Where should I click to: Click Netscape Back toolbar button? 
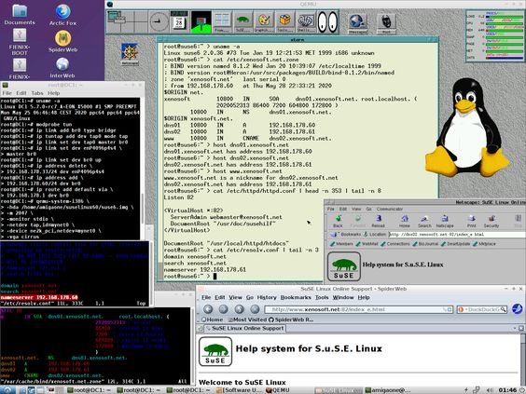click(338, 222)
